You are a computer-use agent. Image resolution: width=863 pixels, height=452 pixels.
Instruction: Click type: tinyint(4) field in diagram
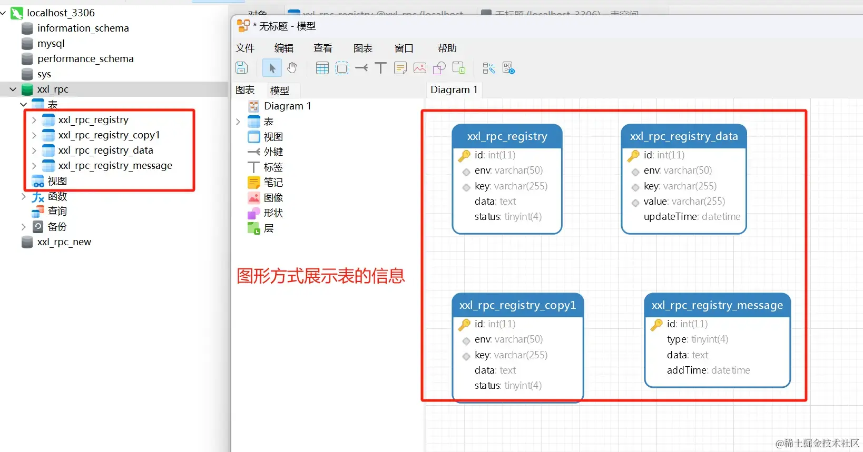click(x=697, y=339)
